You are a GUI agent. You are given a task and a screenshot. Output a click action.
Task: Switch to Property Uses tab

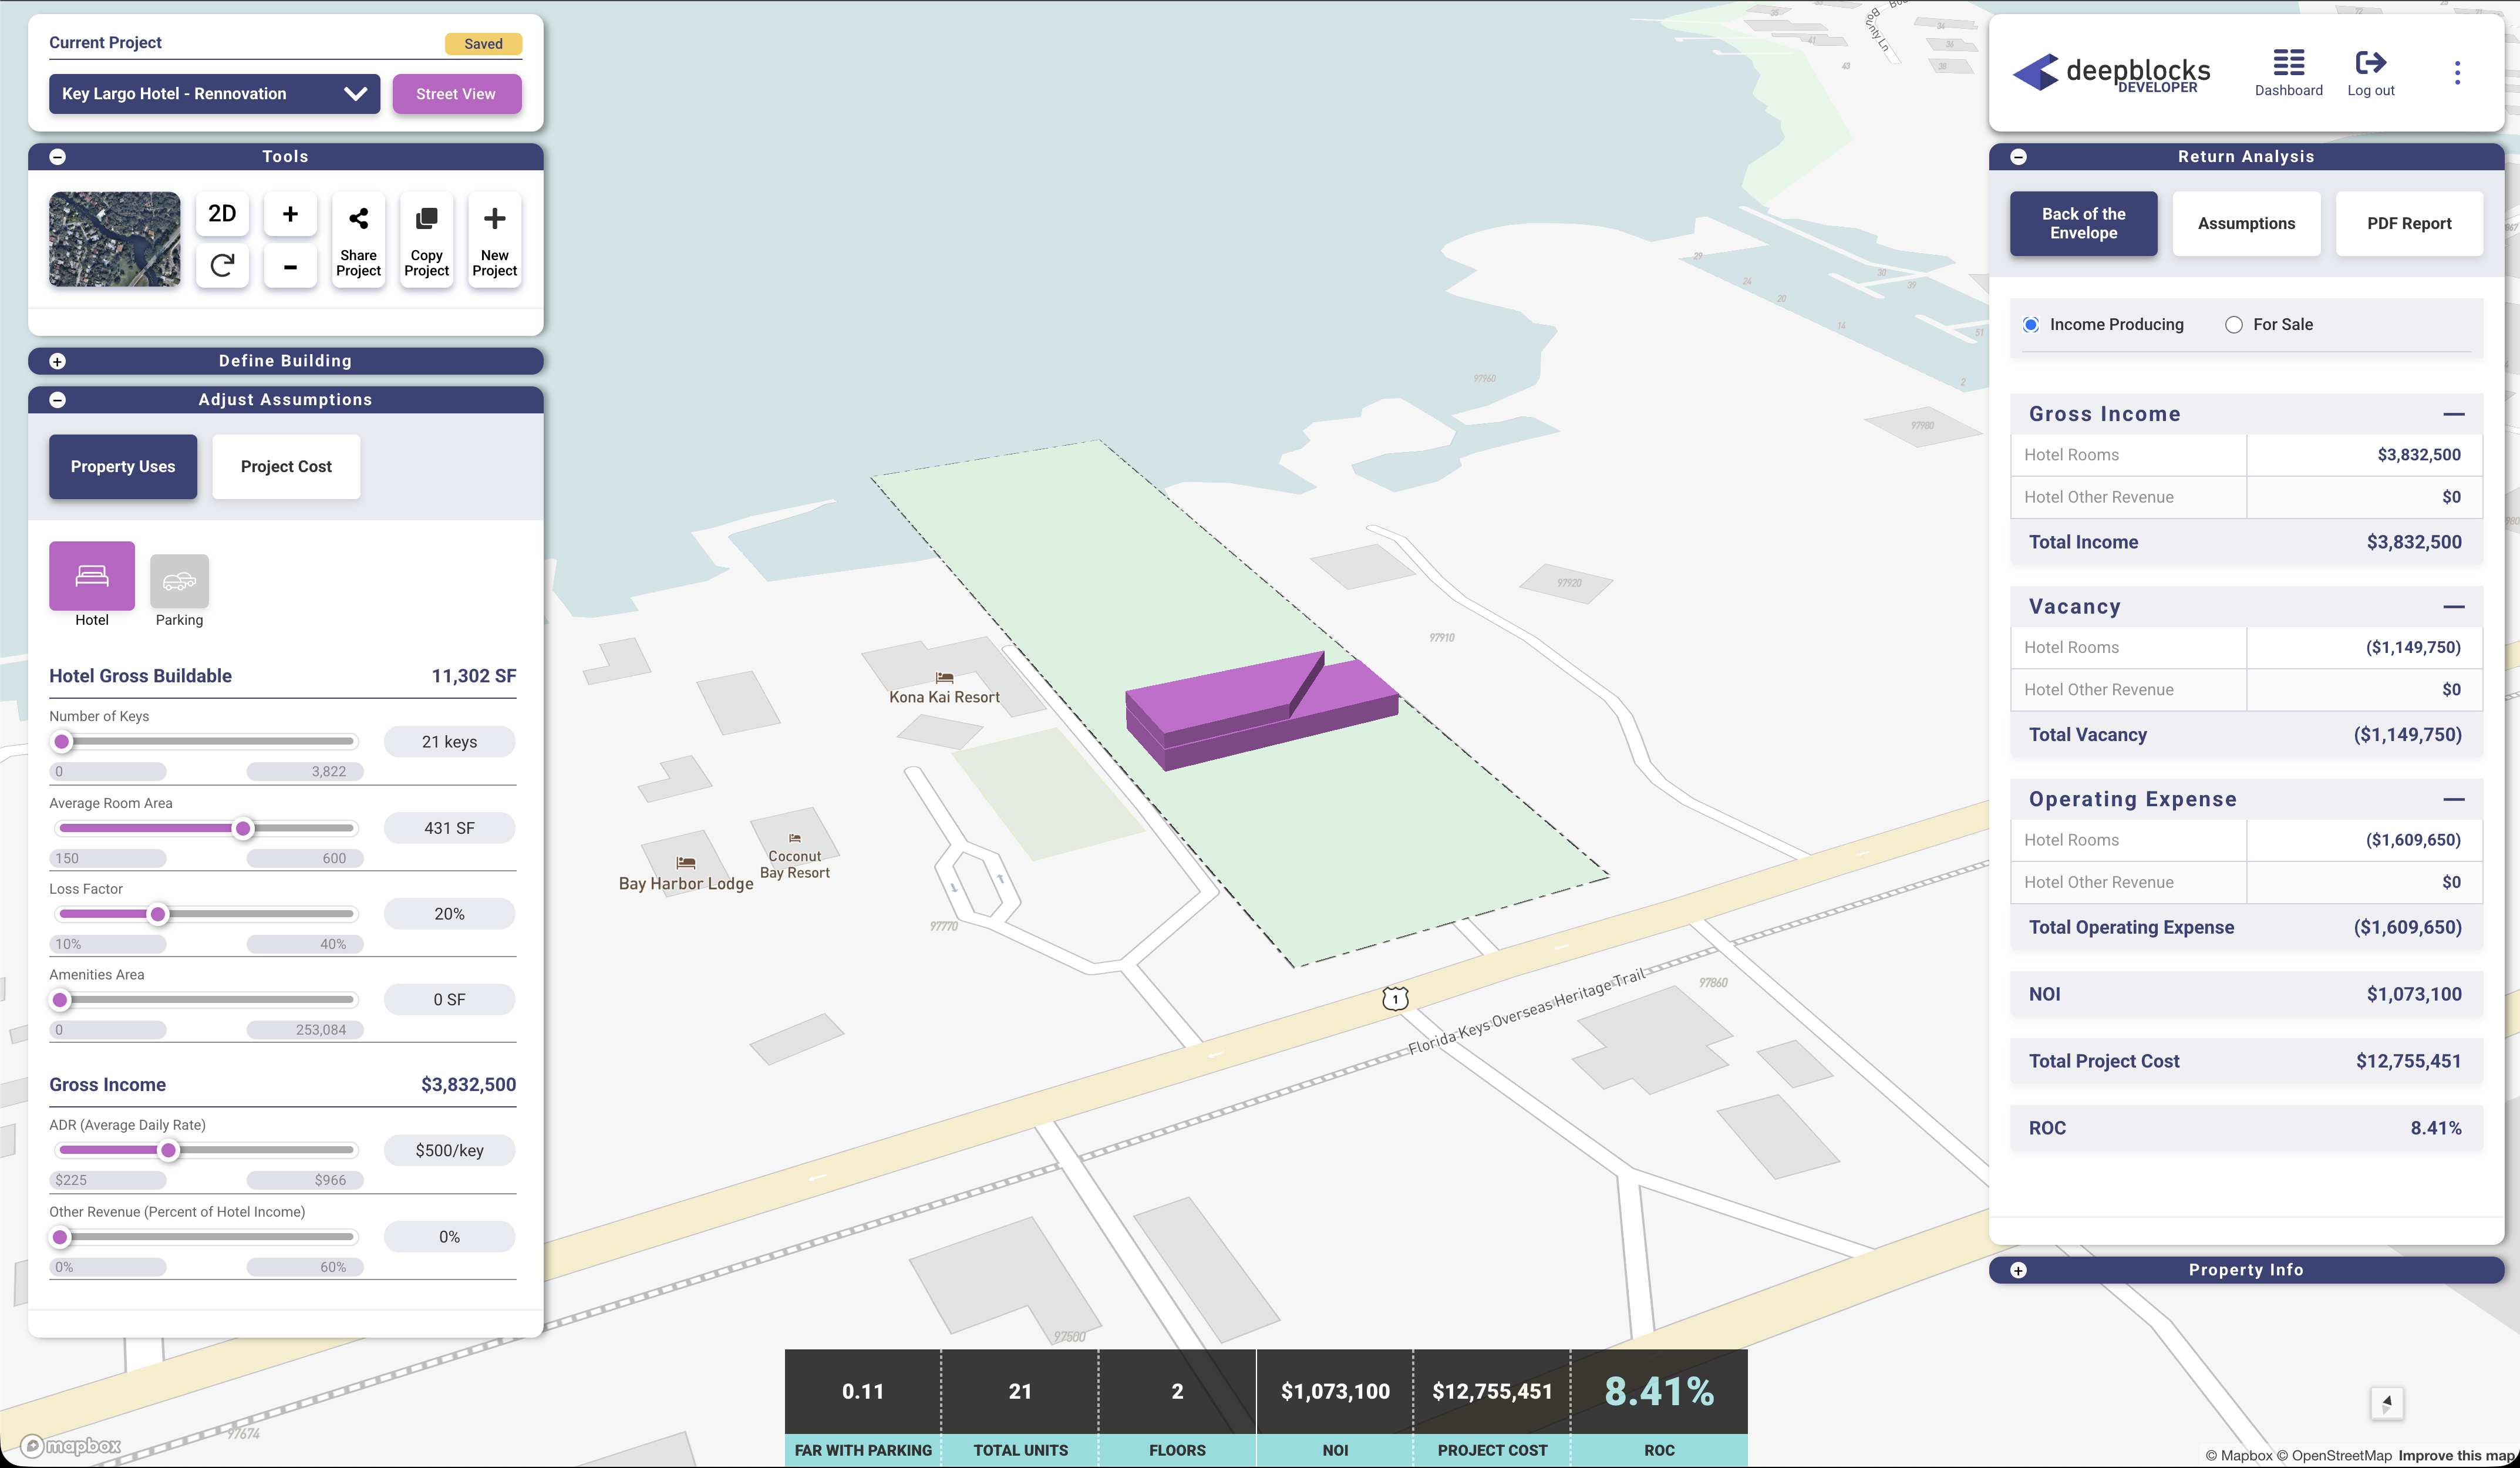pyautogui.click(x=123, y=467)
